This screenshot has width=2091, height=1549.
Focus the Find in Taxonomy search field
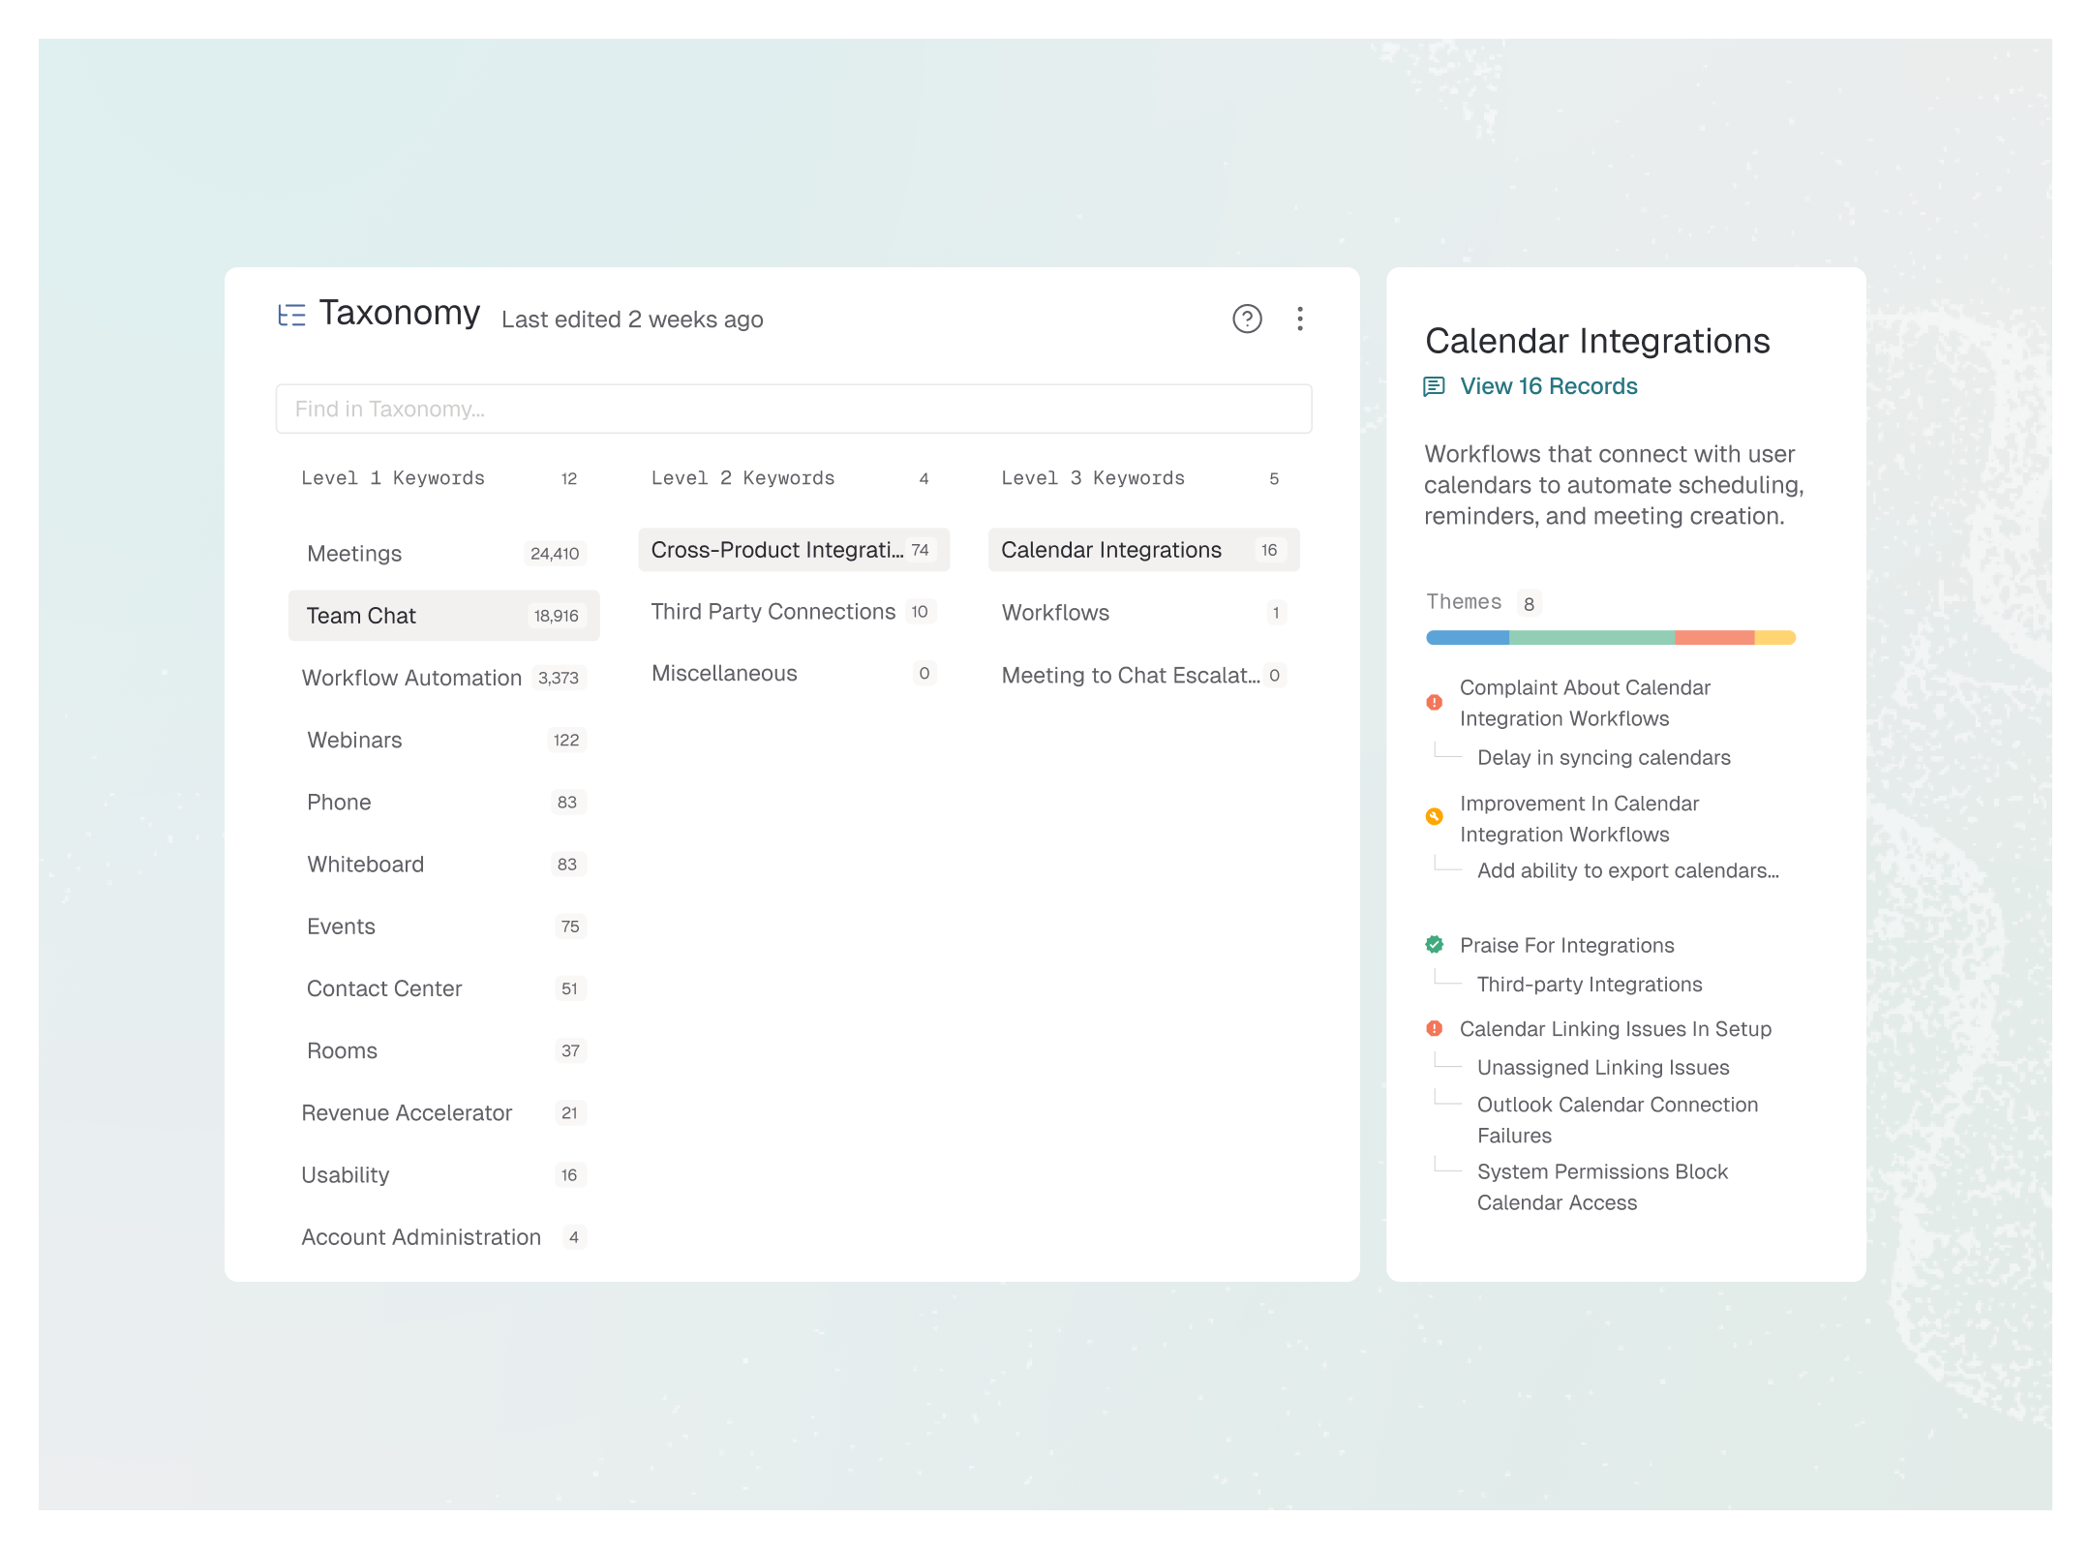point(793,409)
